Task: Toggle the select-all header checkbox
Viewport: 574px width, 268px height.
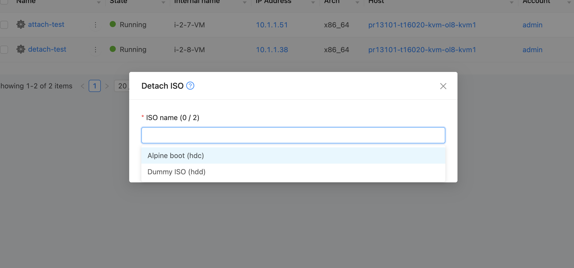Action: point(4,2)
